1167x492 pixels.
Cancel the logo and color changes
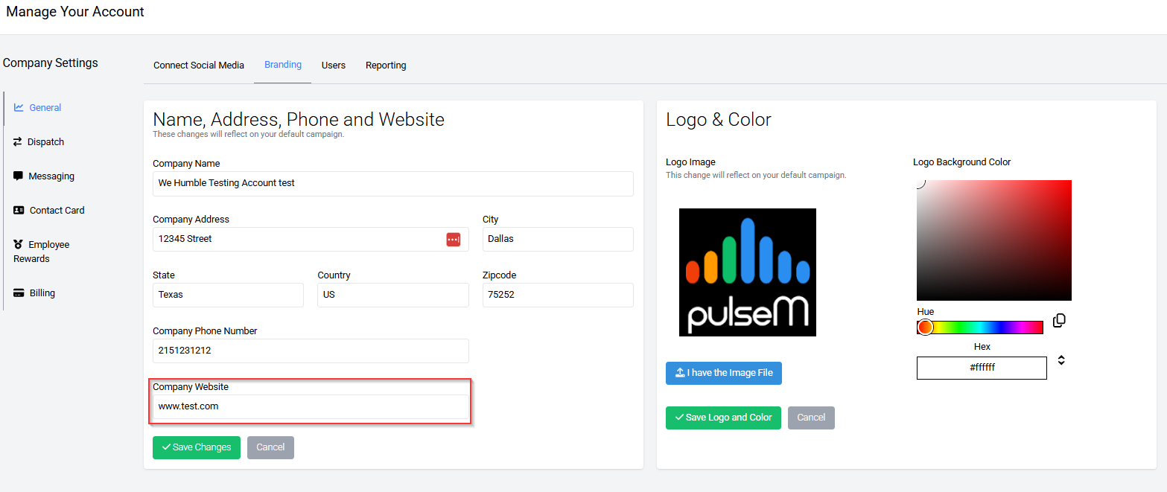tap(811, 418)
